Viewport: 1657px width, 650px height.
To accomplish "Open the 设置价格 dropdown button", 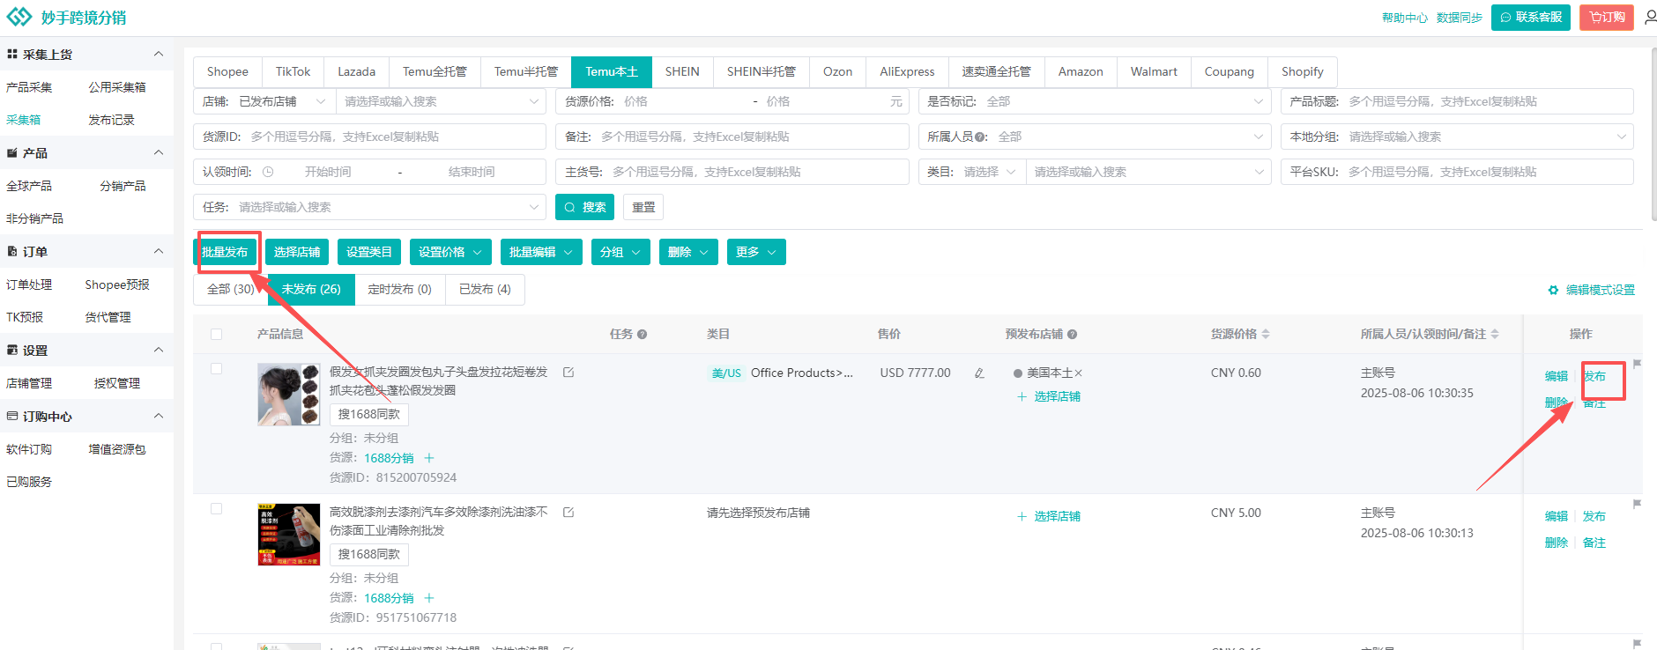I will click(450, 252).
